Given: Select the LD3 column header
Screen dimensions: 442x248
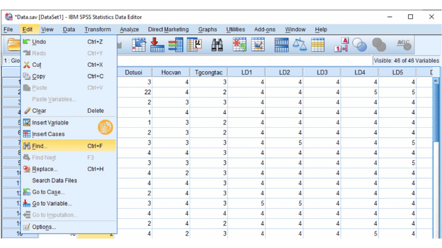Looking at the screenshot, I should coord(322,72).
